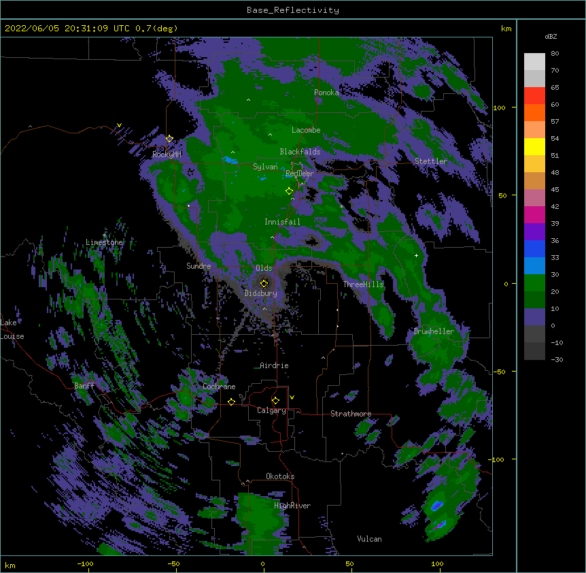Image resolution: width=586 pixels, height=573 pixels.
Task: Select the asterisk marker above Limestone
Action: click(104, 235)
